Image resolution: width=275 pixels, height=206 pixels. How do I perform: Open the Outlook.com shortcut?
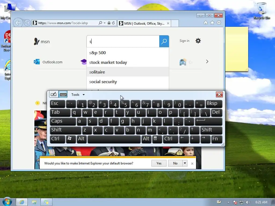point(48,62)
